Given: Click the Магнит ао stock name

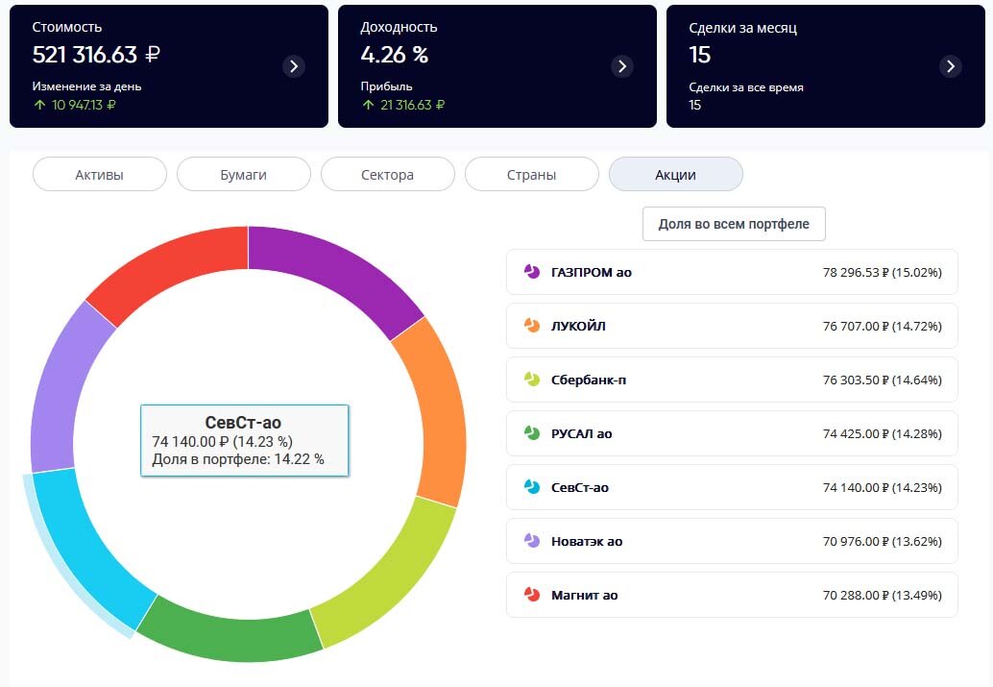Looking at the screenshot, I should coord(584,596).
